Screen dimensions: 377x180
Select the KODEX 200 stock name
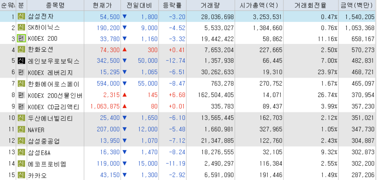(42, 39)
